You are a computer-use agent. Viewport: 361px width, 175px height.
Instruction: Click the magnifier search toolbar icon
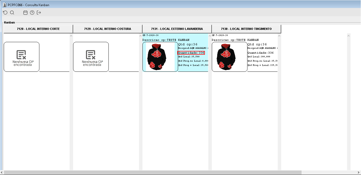[x=12, y=13]
